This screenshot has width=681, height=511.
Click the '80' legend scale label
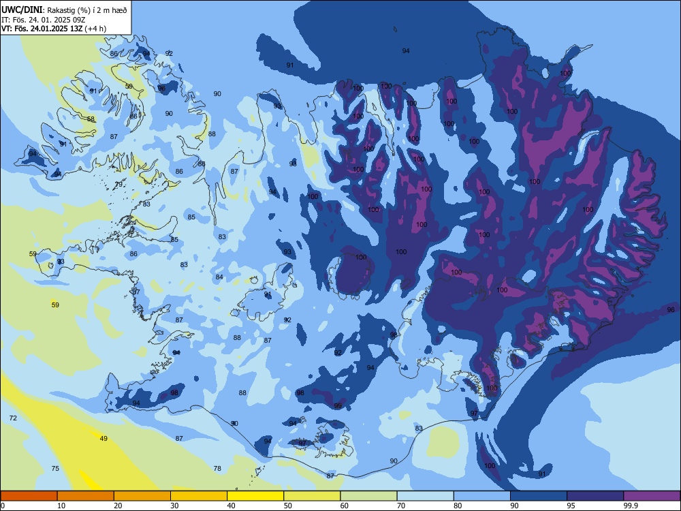pyautogui.click(x=458, y=506)
